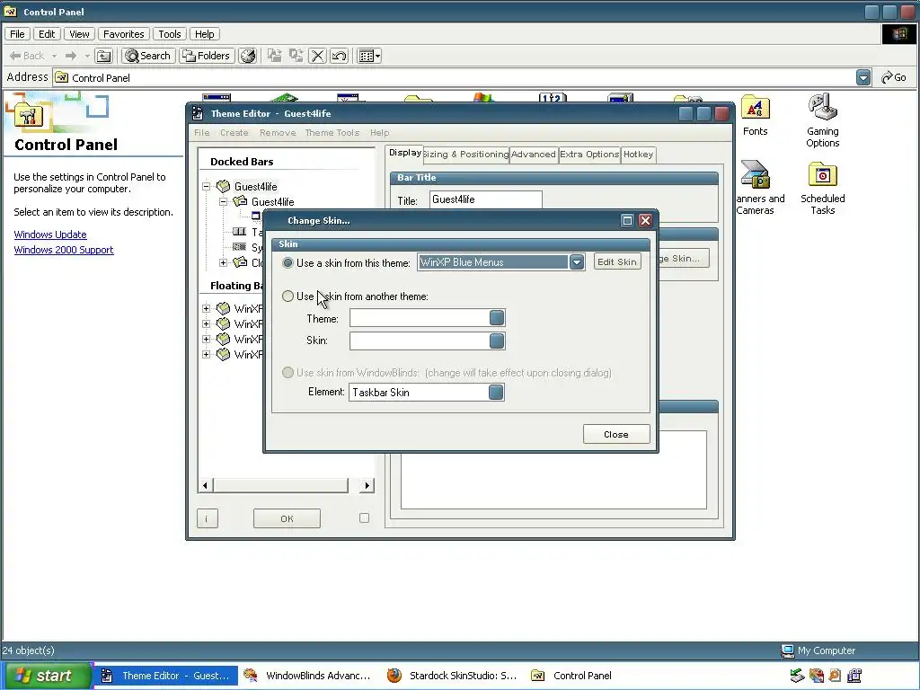
Task: Open the View menu
Action: (79, 34)
